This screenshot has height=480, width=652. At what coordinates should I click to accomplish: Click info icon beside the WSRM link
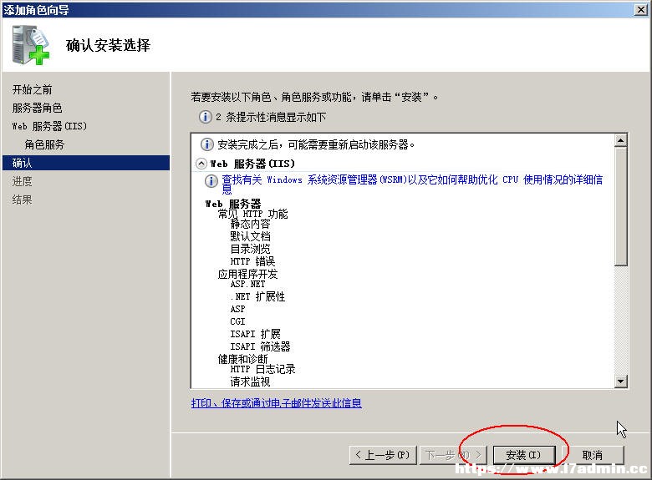coord(211,181)
